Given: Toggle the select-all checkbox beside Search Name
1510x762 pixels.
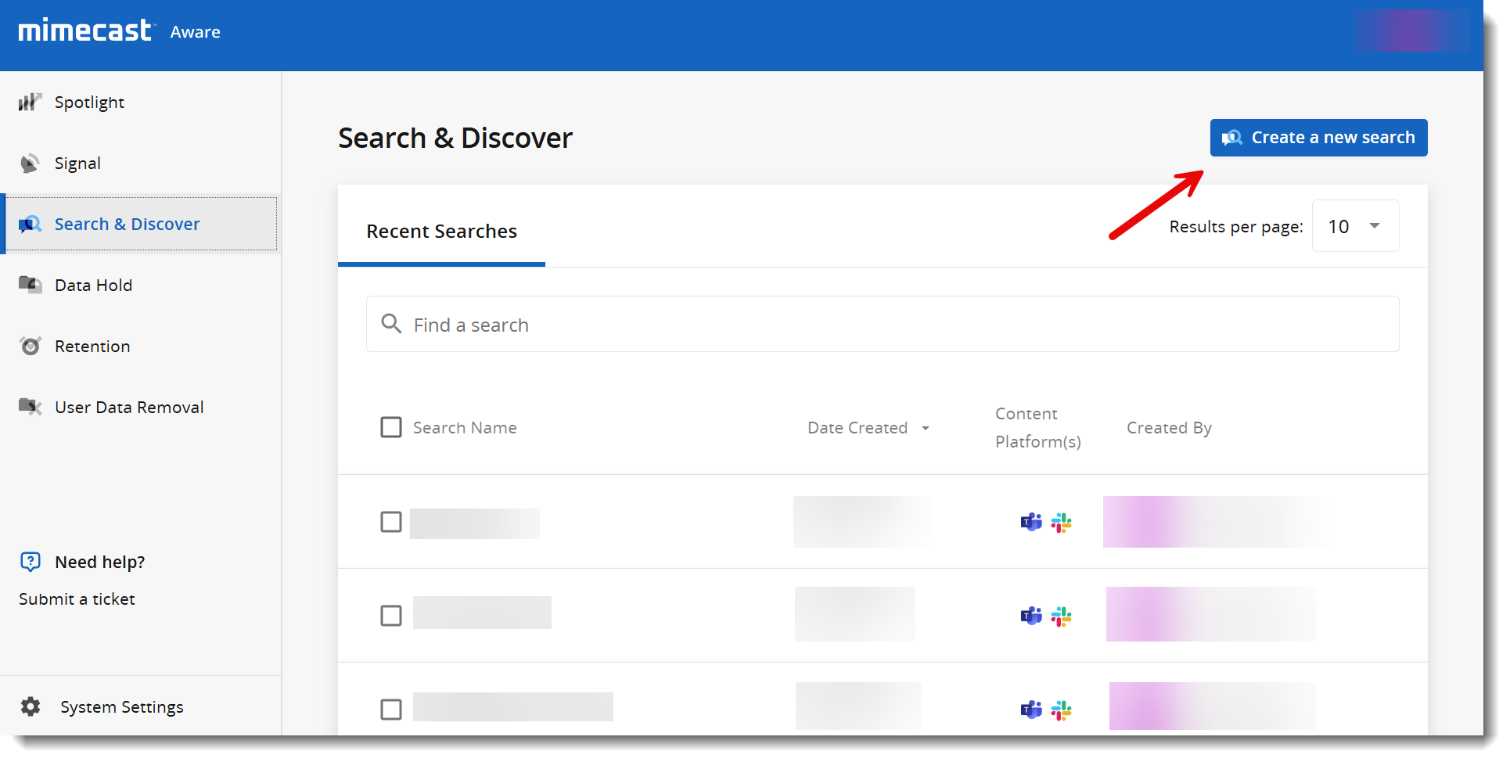Looking at the screenshot, I should click(391, 427).
